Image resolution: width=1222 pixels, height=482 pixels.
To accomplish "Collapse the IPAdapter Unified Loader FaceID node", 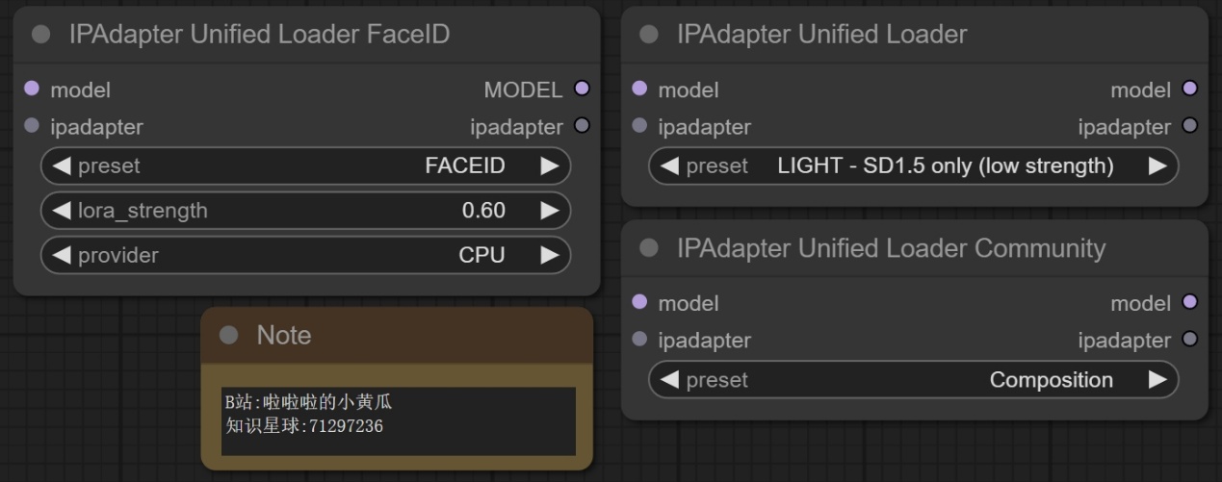I will 40,35.
